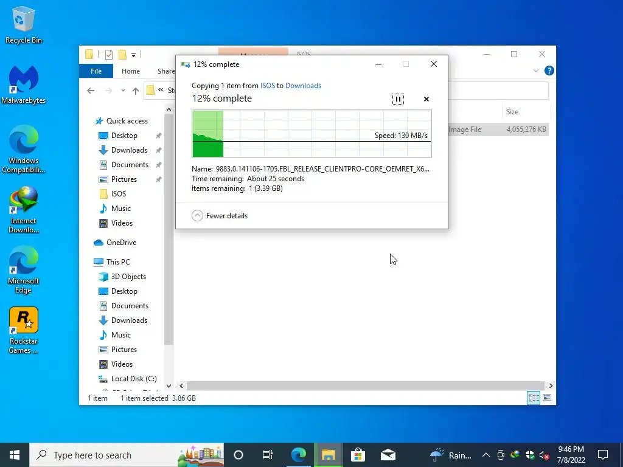Switch to the Share ribbon tab
This screenshot has height=467, width=623.
[166, 71]
